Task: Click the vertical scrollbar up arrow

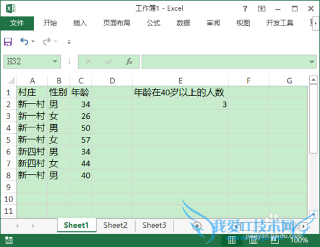Action: [x=313, y=80]
